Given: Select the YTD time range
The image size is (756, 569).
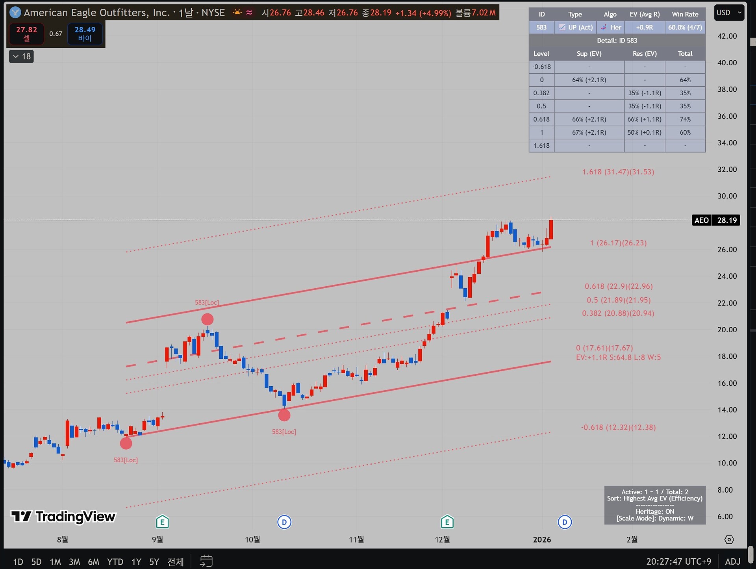Looking at the screenshot, I should (x=115, y=562).
